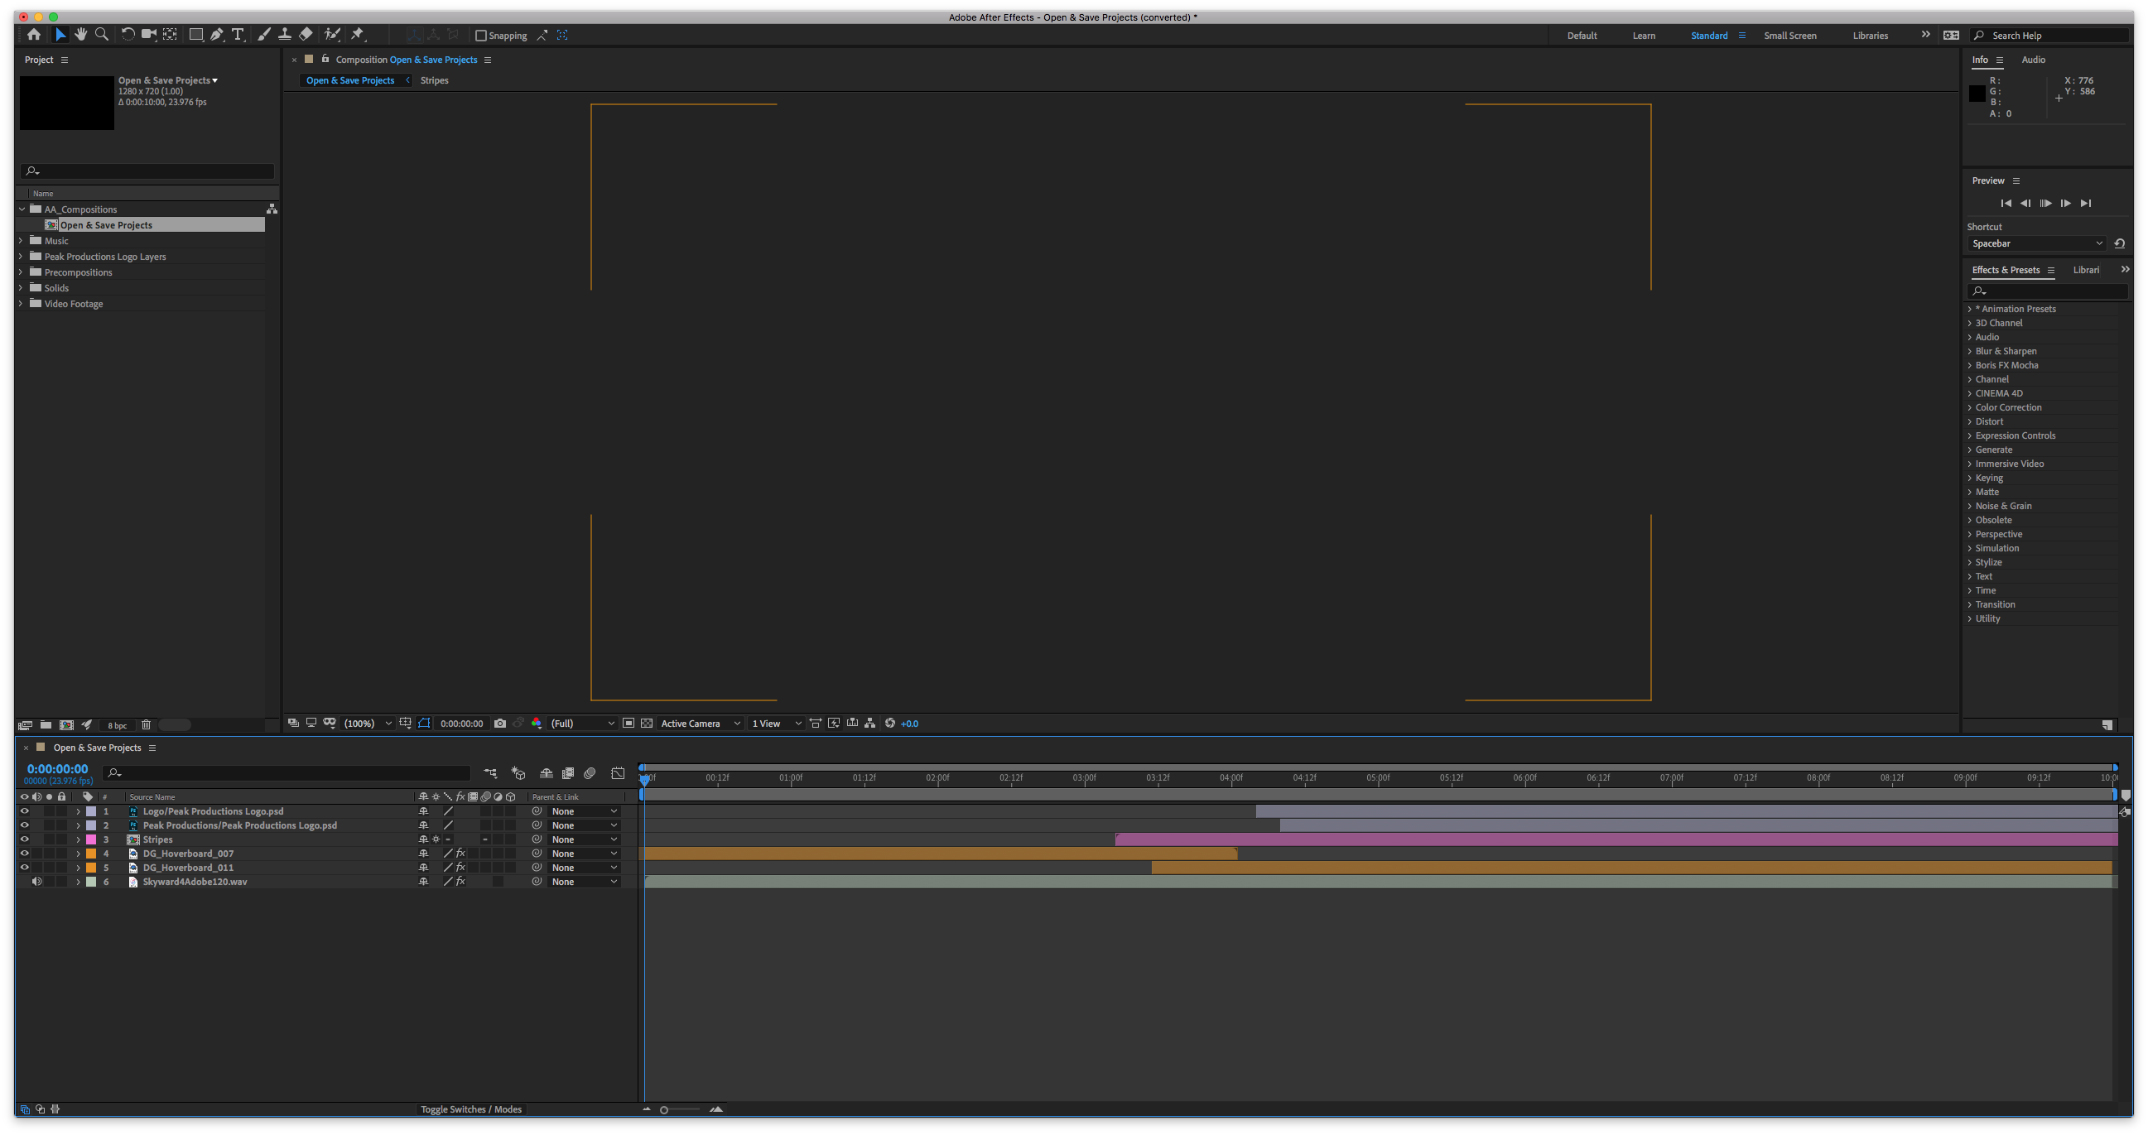Hide the Stripes layer with eye icon
Screen dimensions: 2148x1135
coord(24,839)
